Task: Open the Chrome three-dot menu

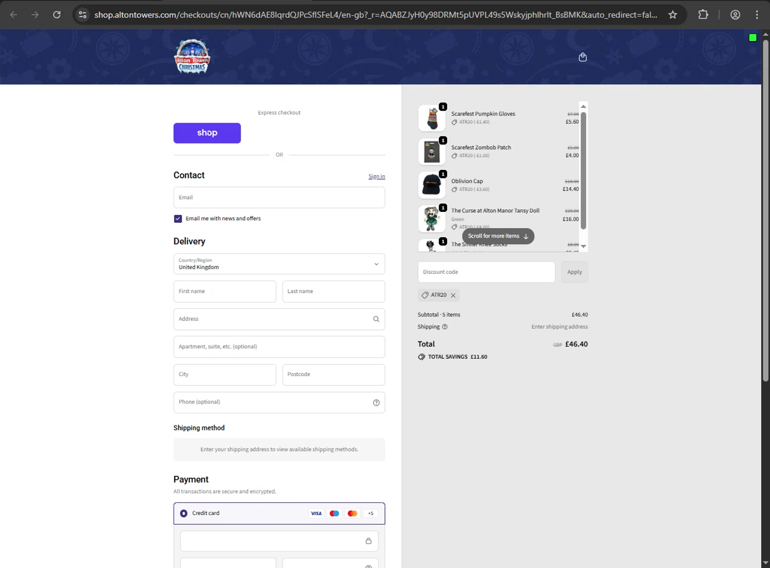Action: (757, 14)
